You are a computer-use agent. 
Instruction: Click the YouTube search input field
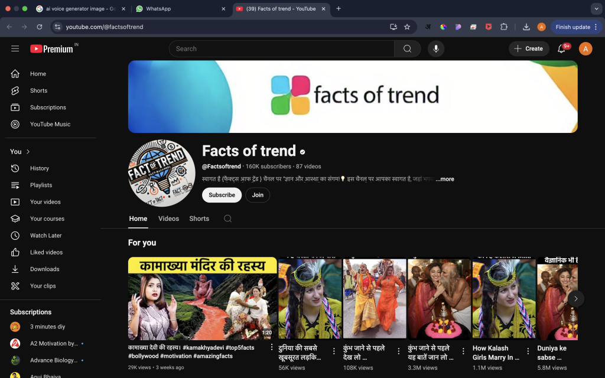click(282, 48)
